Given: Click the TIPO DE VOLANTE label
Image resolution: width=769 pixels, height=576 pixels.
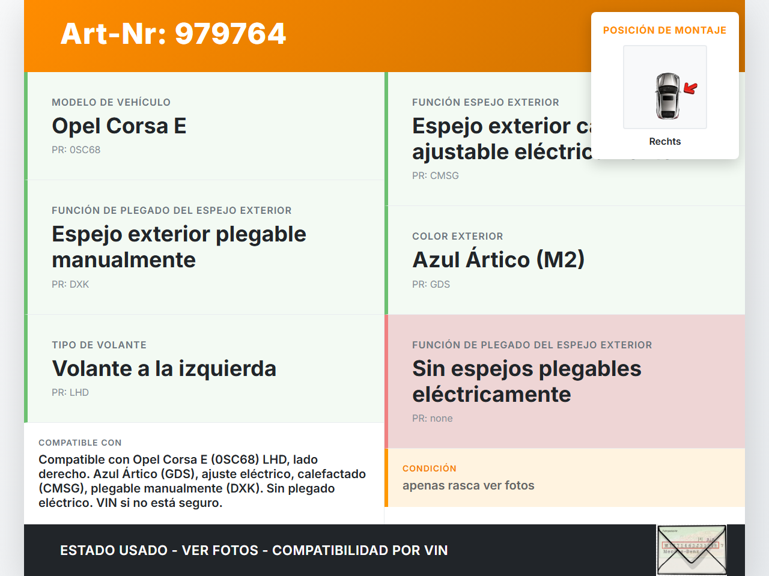Looking at the screenshot, I should pyautogui.click(x=99, y=345).
